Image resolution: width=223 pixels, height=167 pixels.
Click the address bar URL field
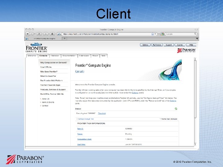click(107, 34)
